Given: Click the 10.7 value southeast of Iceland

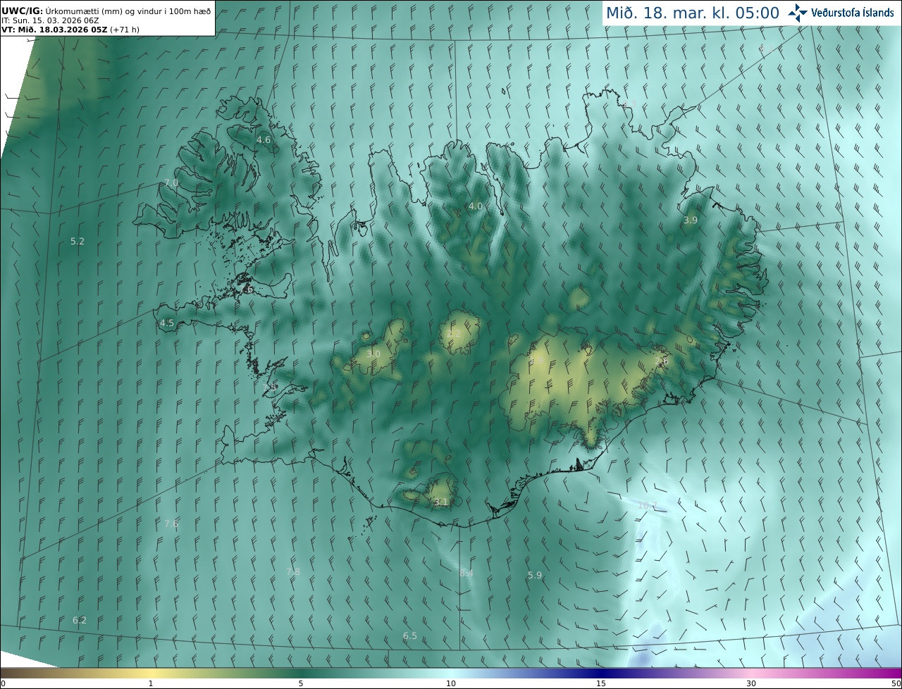Looking at the screenshot, I should pyautogui.click(x=647, y=505).
